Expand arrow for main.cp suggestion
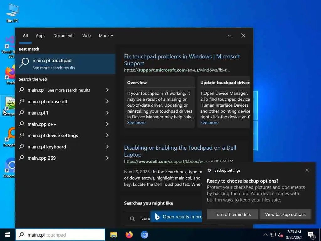321x241 pixels. click(x=107, y=90)
